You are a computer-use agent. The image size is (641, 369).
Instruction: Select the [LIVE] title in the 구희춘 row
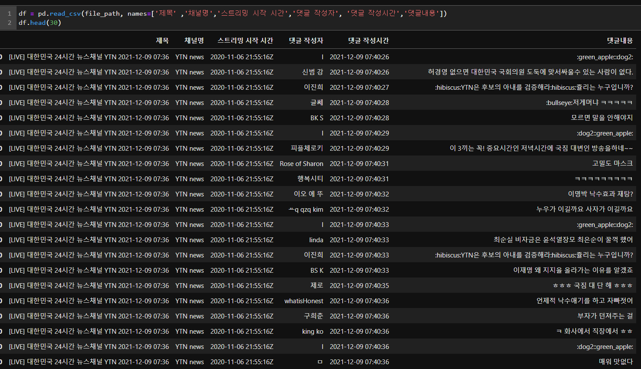point(89,316)
